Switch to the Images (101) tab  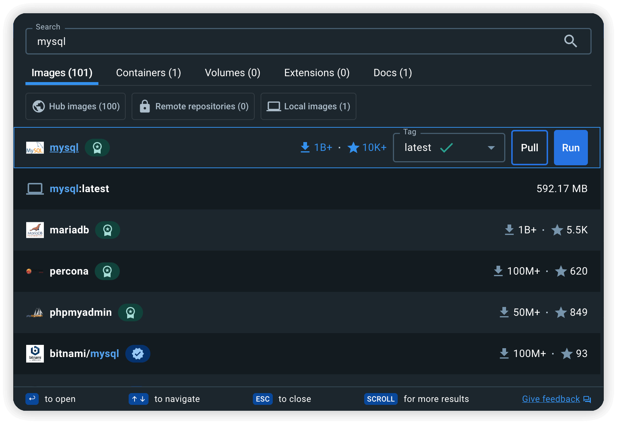62,73
